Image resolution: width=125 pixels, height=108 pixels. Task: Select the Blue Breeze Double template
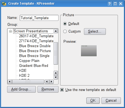[35, 46]
